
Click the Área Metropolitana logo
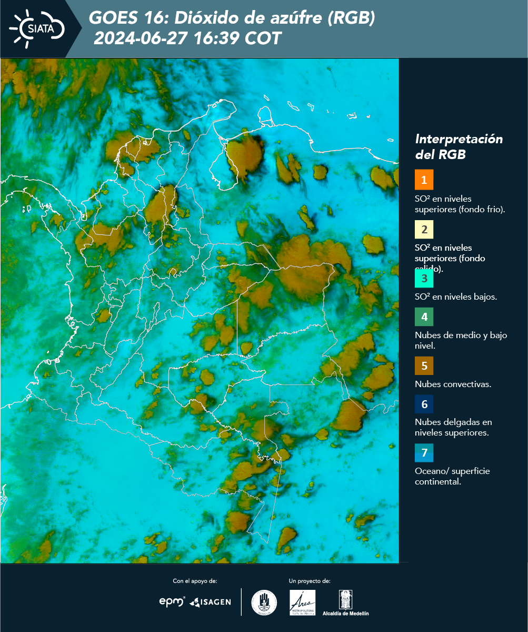[x=303, y=603]
